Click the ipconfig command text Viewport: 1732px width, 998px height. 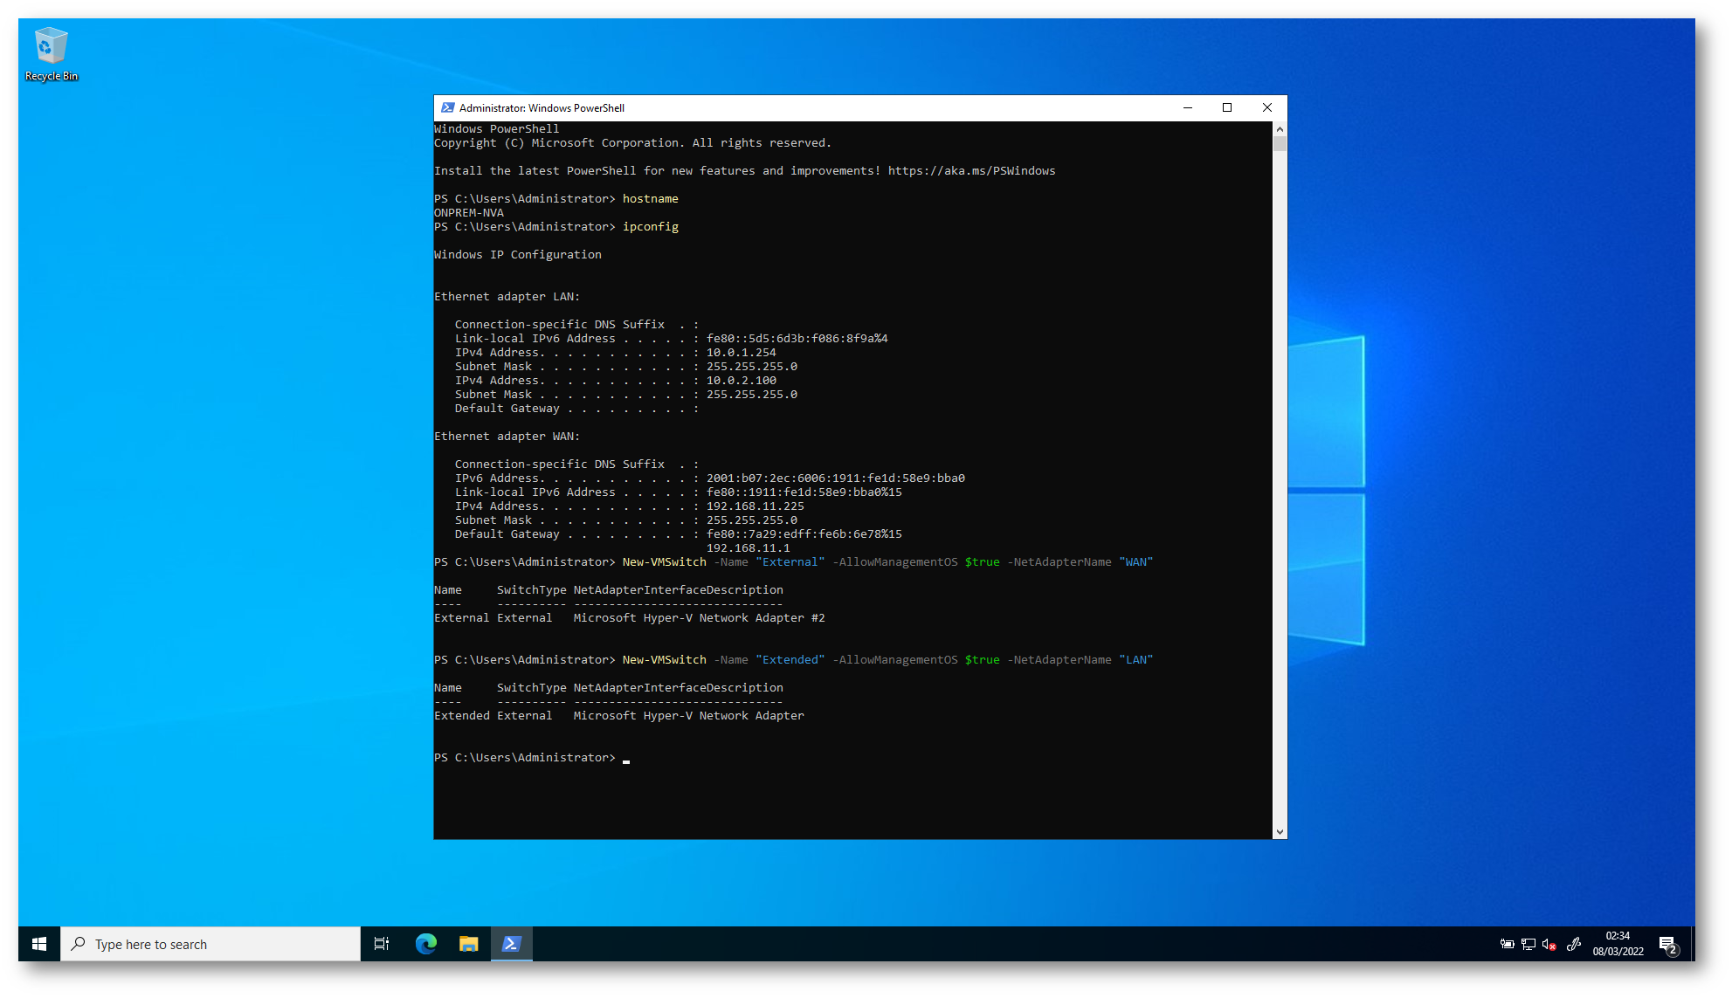[651, 227]
